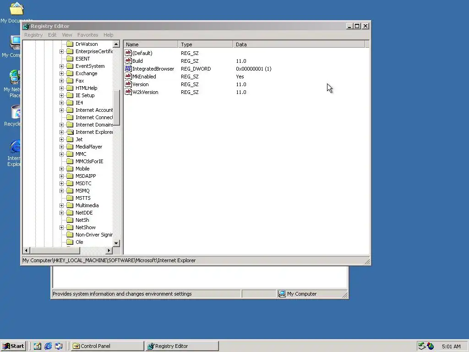The height and width of the screenshot is (352, 469).
Task: Click the colorful system tray icon
Action: 431,346
